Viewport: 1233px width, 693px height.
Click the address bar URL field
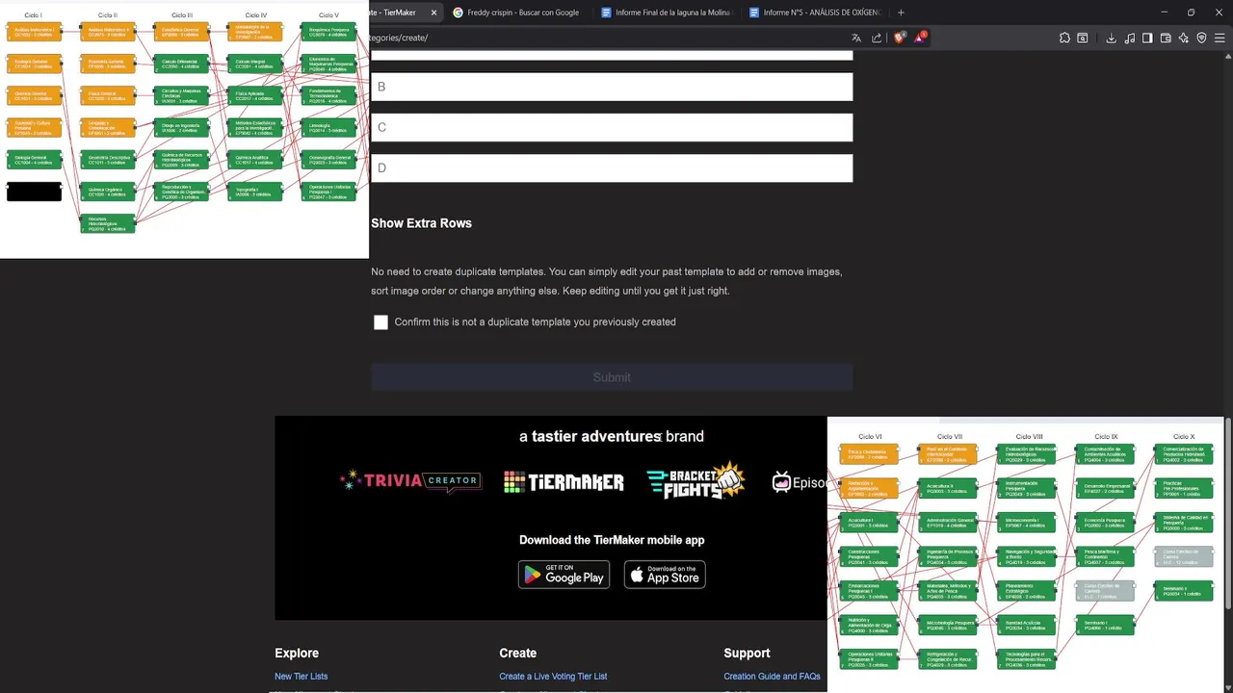point(607,38)
